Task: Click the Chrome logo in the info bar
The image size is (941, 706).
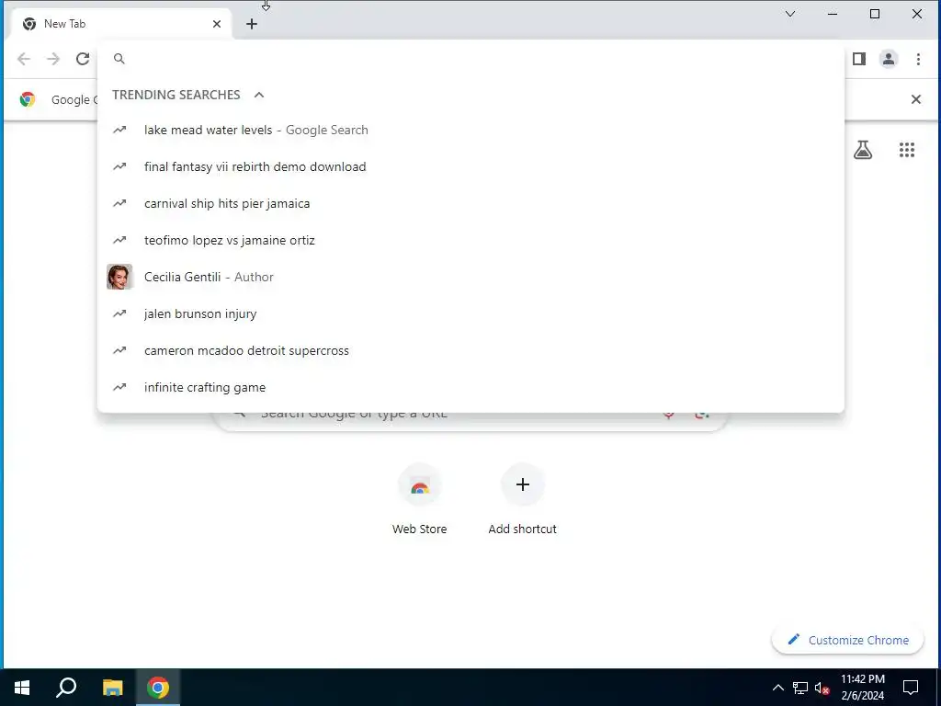Action: pos(27,99)
